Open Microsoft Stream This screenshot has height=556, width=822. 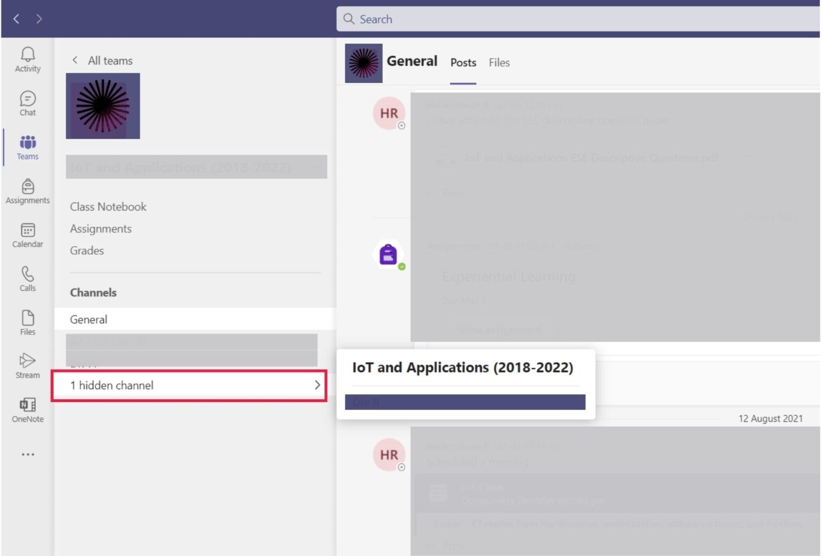pyautogui.click(x=27, y=365)
